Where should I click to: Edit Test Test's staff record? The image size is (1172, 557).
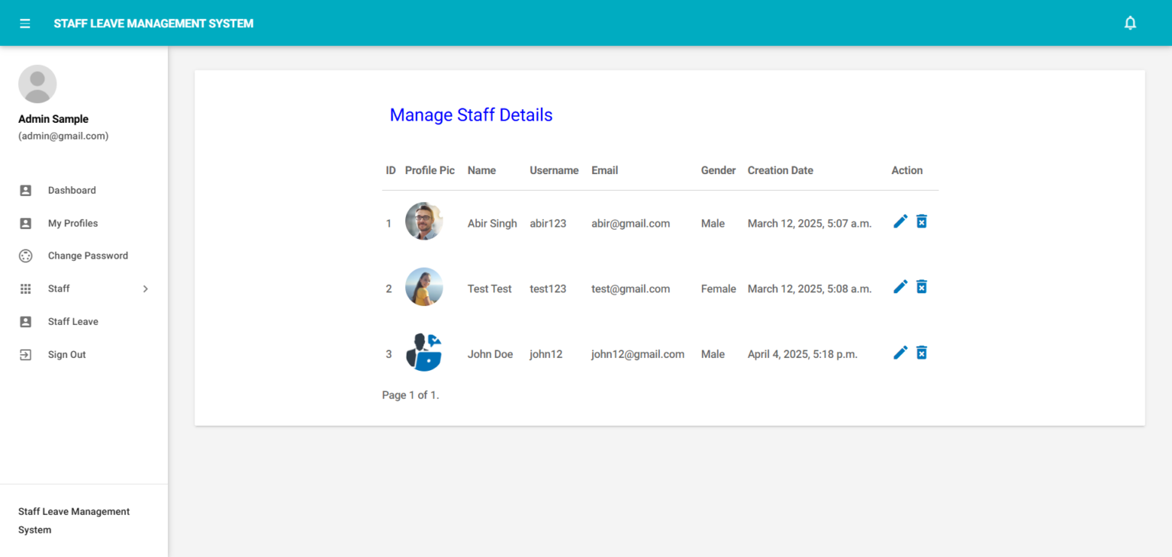tap(900, 286)
